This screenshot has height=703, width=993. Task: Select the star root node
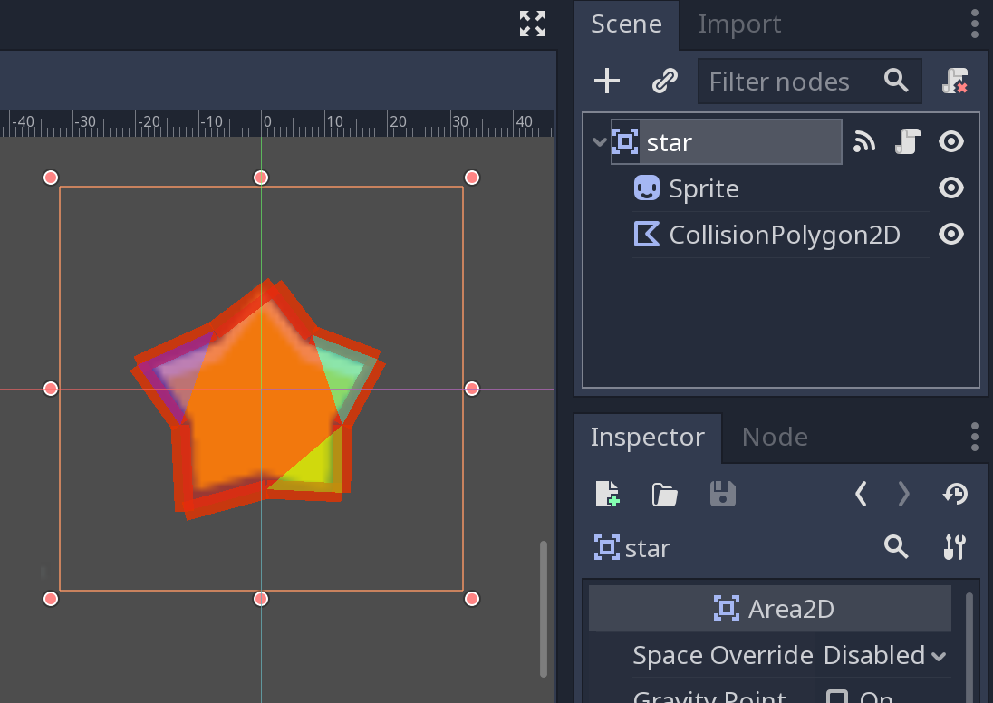(x=727, y=142)
